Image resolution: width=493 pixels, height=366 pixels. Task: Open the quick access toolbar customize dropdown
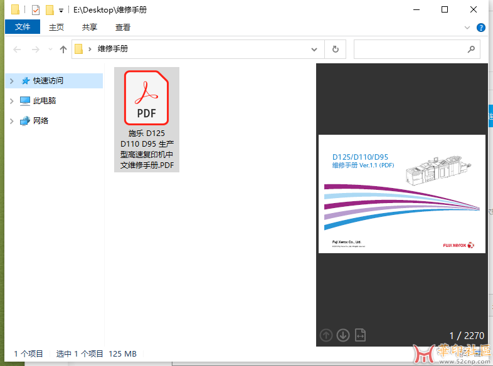tap(61, 11)
